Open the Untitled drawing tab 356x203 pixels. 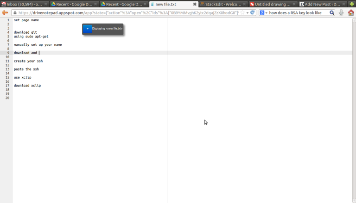click(272, 4)
